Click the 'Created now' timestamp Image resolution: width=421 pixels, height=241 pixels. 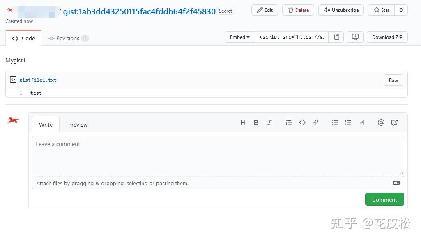click(19, 21)
